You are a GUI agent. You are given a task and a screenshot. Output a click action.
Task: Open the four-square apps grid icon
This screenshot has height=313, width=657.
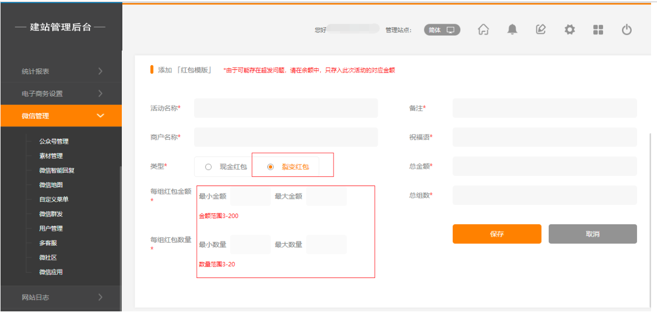tap(598, 30)
